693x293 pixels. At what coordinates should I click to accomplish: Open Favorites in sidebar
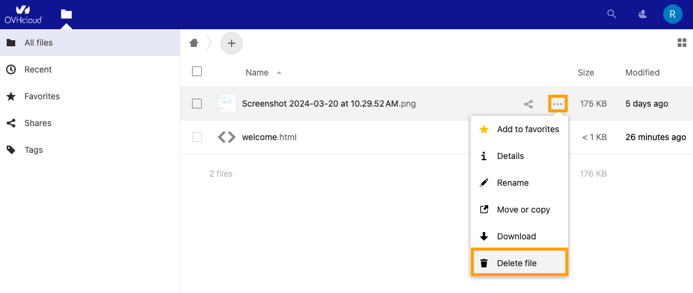pyautogui.click(x=90, y=96)
